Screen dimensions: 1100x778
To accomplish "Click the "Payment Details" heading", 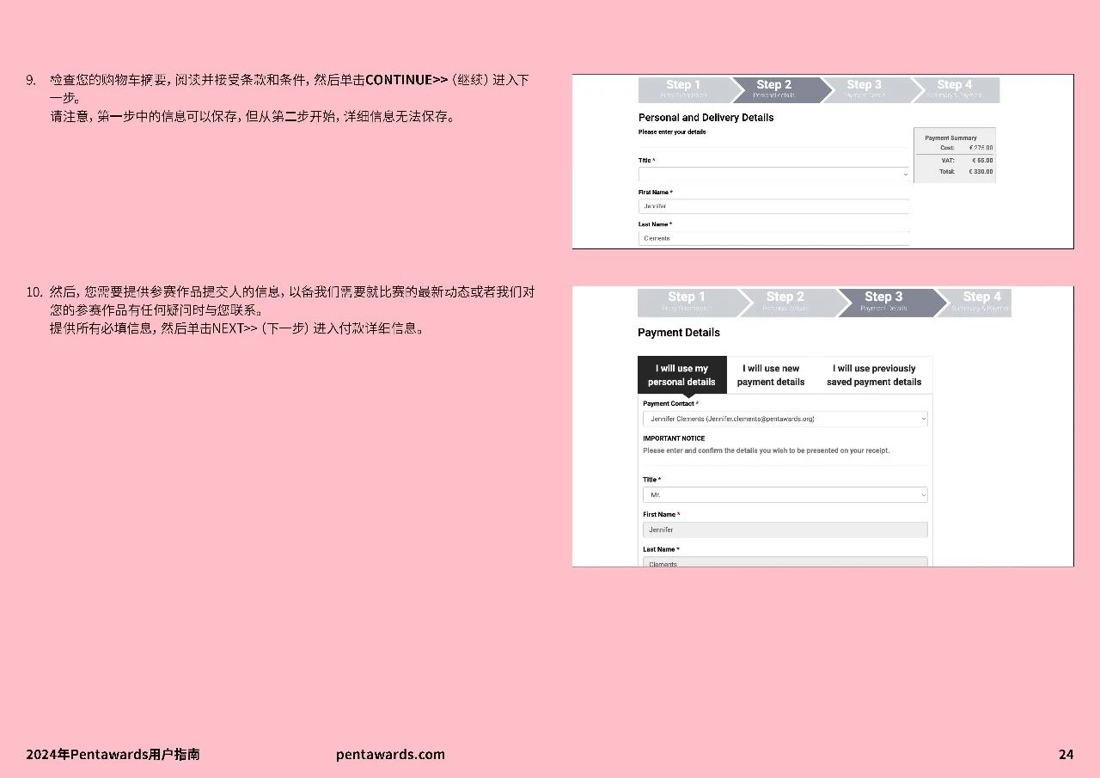I will [x=679, y=333].
